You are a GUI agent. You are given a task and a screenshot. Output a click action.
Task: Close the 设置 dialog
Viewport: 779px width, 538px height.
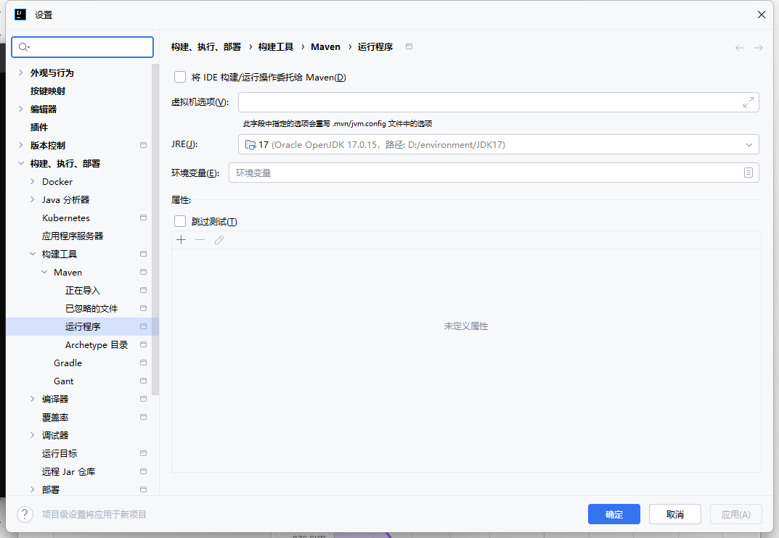pyautogui.click(x=761, y=15)
